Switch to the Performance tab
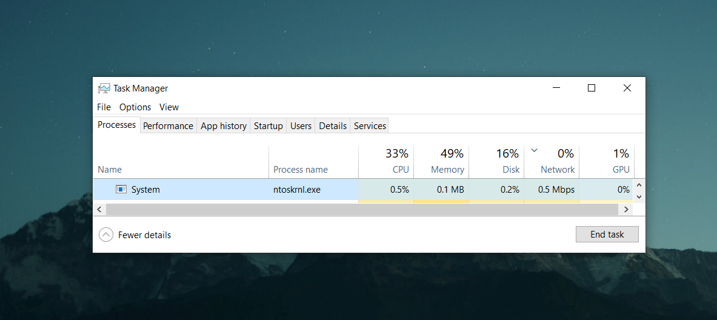717x320 pixels. pyautogui.click(x=168, y=125)
